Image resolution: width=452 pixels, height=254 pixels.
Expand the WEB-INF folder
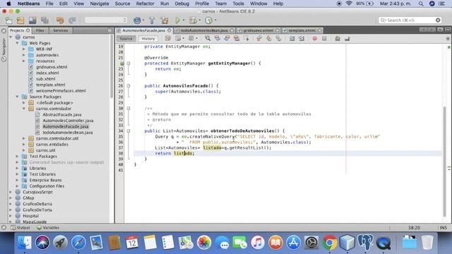pyautogui.click(x=24, y=49)
